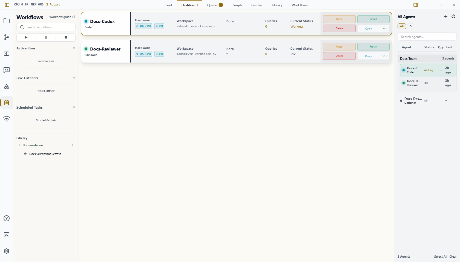Collapse the Active Runs section
The height and width of the screenshot is (262, 460).
74,48
